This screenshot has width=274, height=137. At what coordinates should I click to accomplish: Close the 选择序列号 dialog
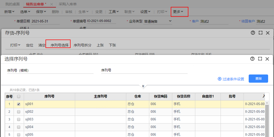click(x=267, y=59)
